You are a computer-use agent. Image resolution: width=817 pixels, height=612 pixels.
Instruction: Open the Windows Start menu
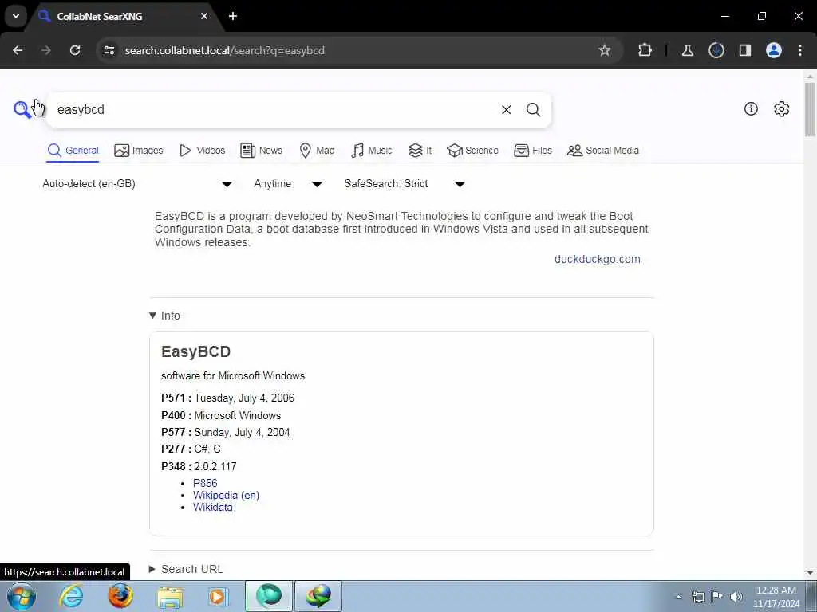22,596
